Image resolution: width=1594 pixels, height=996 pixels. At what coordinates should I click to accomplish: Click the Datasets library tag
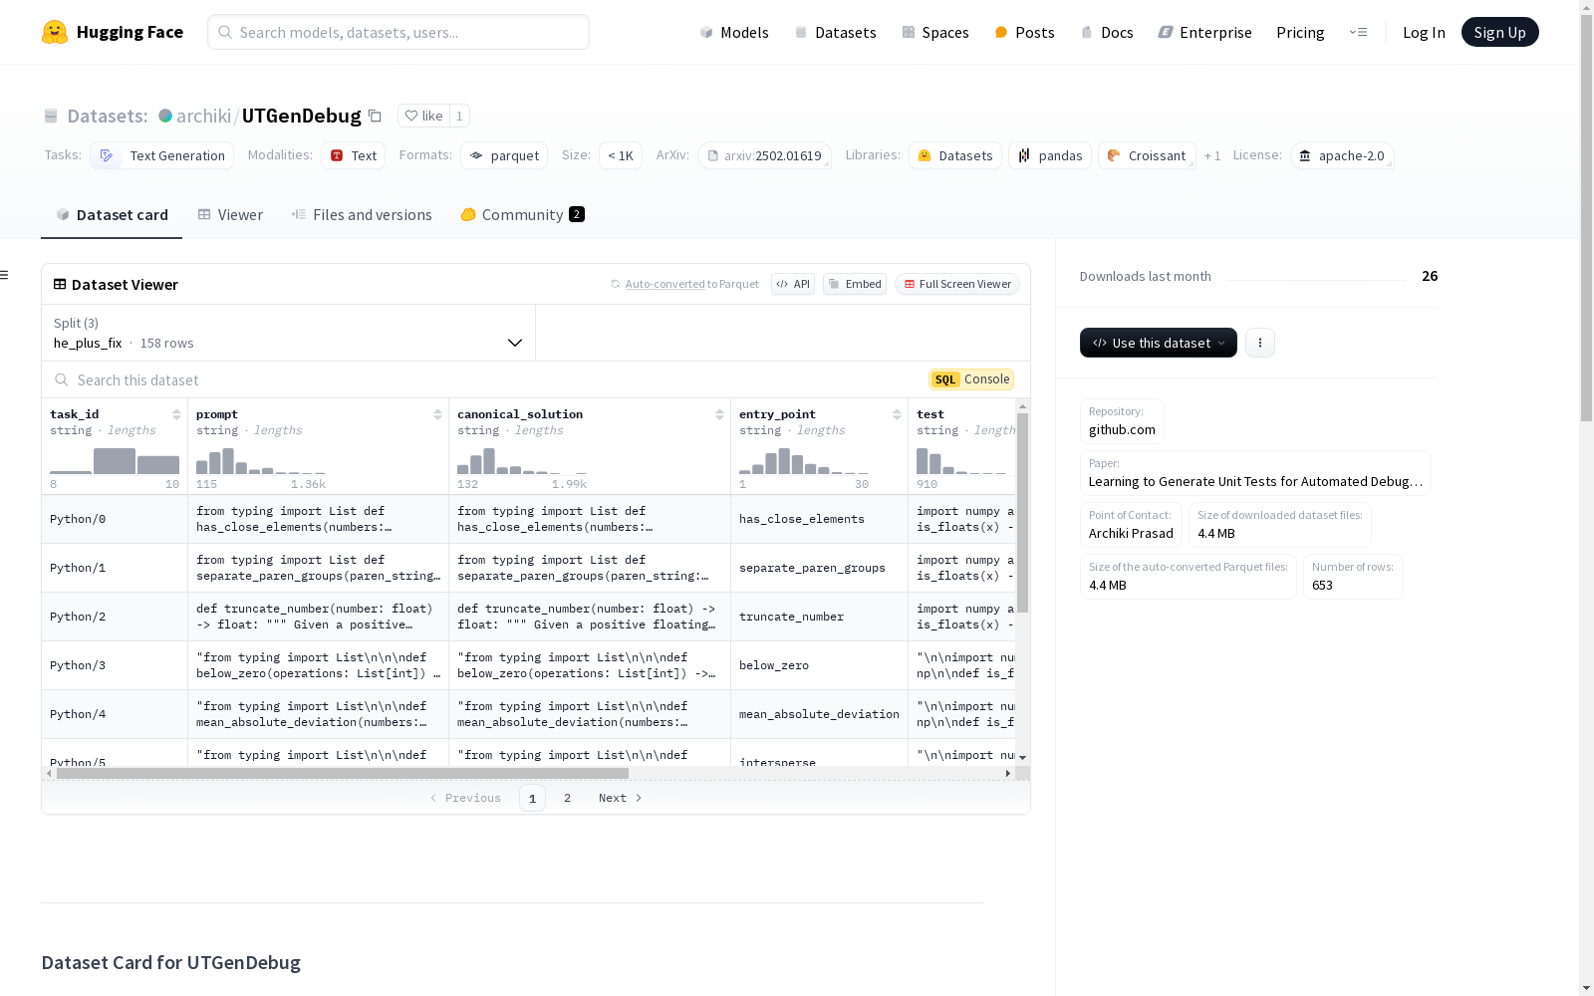(955, 155)
